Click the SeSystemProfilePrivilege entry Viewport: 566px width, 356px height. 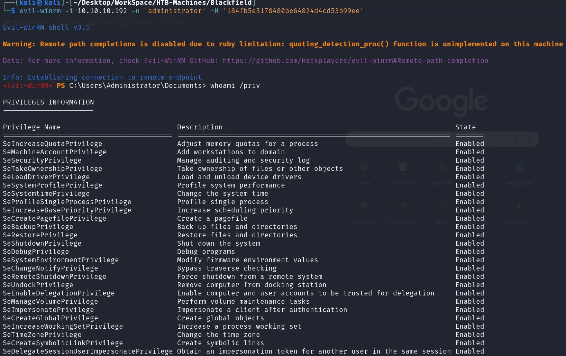pyautogui.click(x=53, y=185)
